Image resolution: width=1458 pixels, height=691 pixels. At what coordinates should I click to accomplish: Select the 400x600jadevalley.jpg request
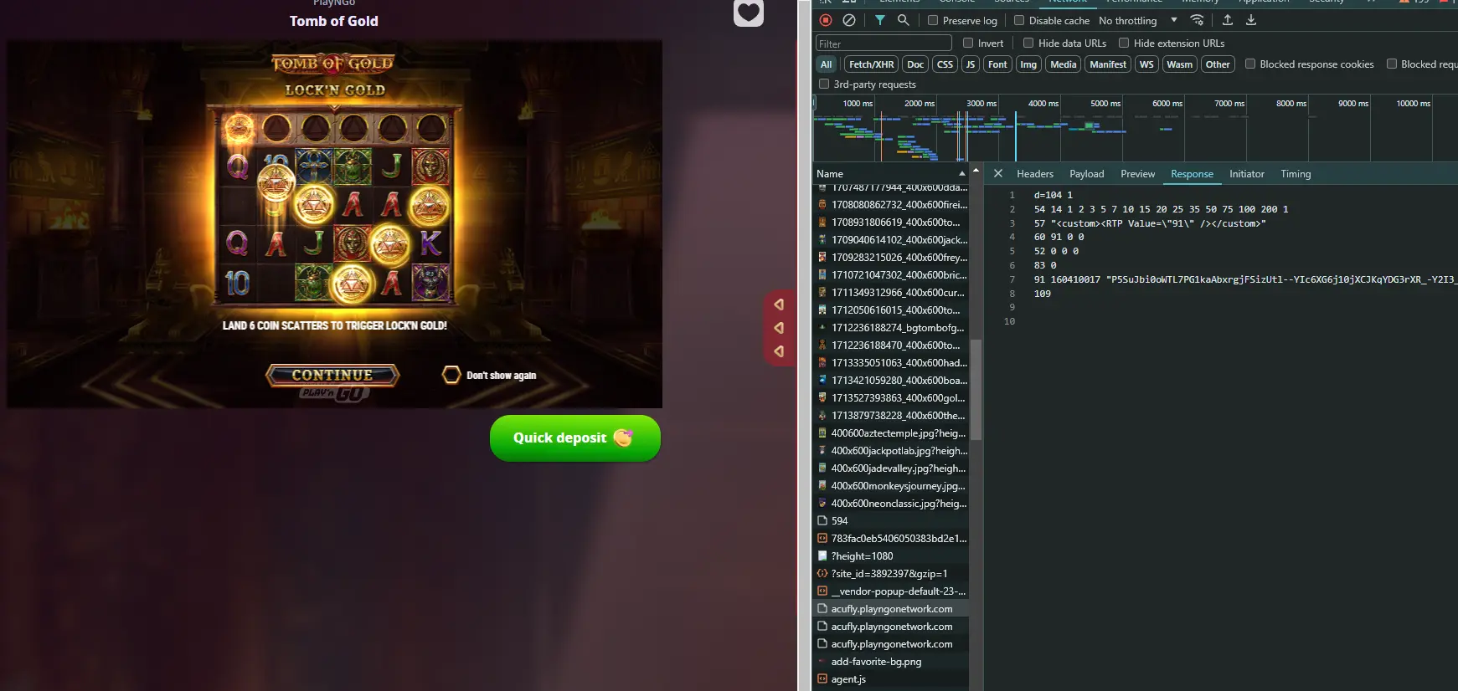tap(891, 468)
